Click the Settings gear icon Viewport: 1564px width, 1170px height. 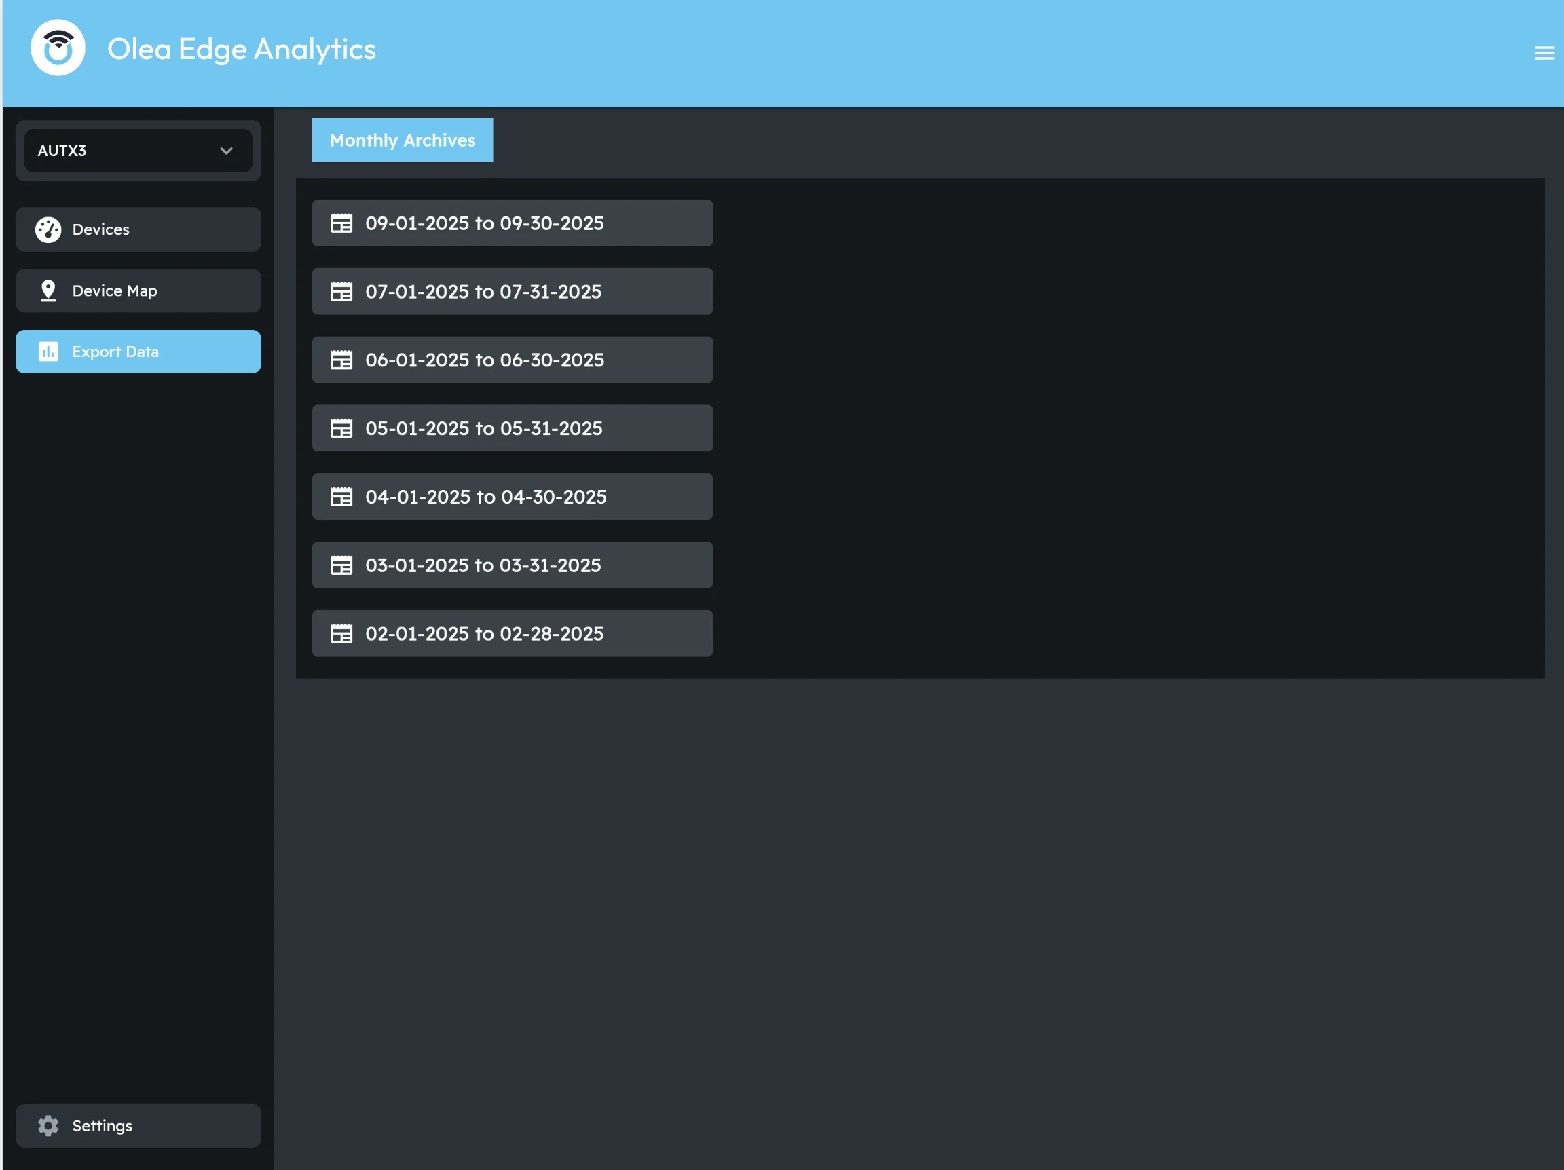[x=48, y=1125]
